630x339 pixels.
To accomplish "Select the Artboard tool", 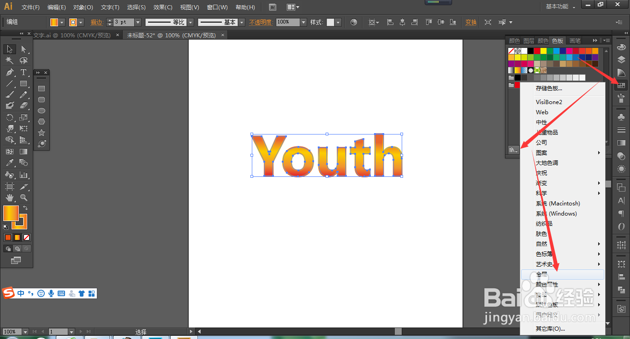I will 10,187.
